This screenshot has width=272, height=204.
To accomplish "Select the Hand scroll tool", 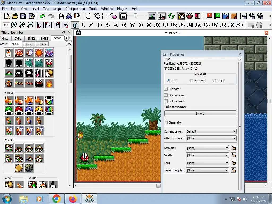I will pos(88,16).
